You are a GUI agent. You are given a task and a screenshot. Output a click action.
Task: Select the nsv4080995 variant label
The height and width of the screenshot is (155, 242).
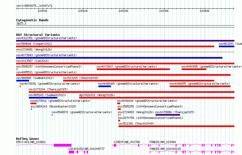point(212,67)
